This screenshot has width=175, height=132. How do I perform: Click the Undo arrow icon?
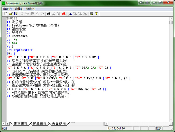[x=37, y=14]
